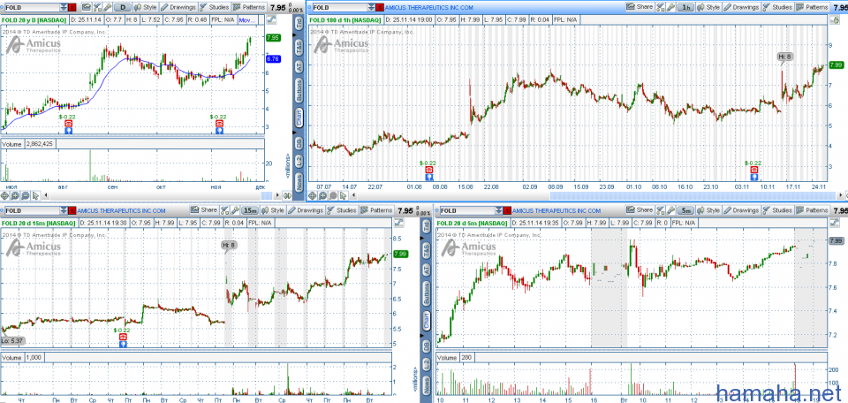Viewport: 848px width, 403px height.
Task: Click red link indicator in 1h chart
Action: pyautogui.click(x=379, y=8)
